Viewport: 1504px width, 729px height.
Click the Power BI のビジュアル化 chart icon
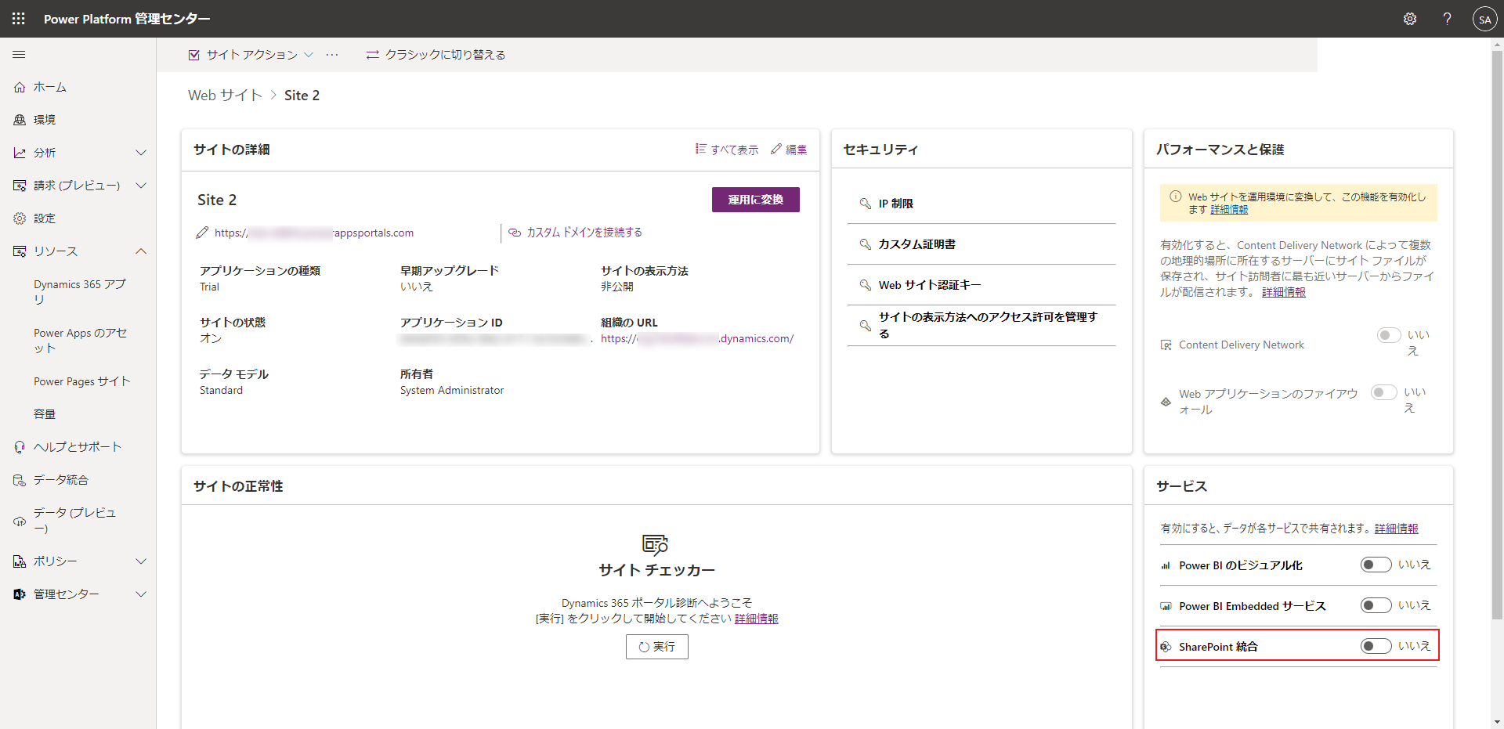pyautogui.click(x=1166, y=565)
